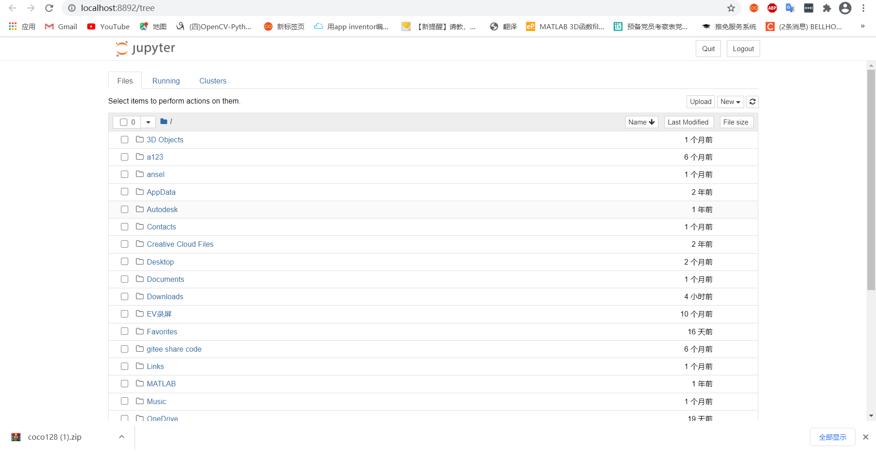Open the Documents folder link
Viewport: 876px width, 452px height.
tap(166, 279)
